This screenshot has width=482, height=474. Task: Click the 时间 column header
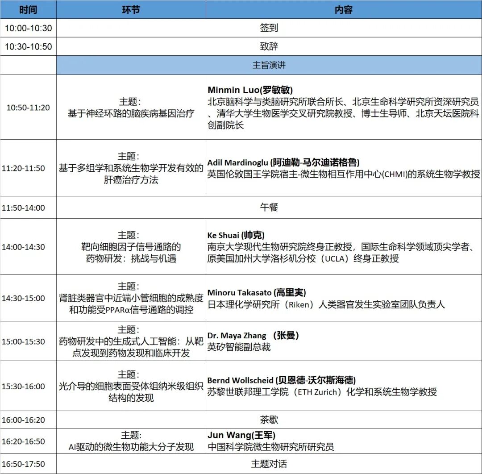[x=28, y=10]
